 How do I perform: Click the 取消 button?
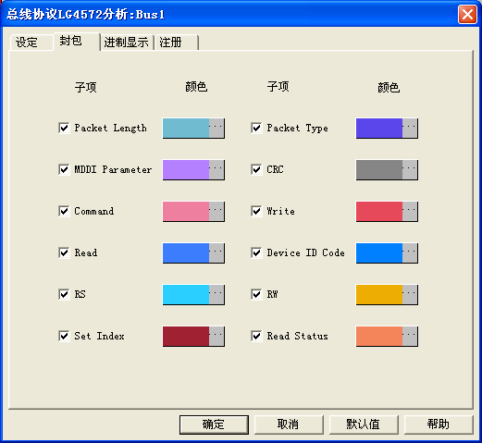[x=289, y=425]
